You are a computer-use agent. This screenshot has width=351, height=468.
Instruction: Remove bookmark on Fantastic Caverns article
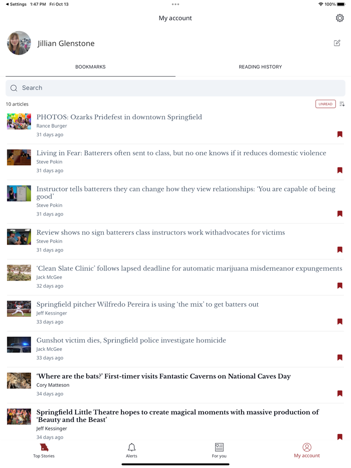[x=339, y=393]
